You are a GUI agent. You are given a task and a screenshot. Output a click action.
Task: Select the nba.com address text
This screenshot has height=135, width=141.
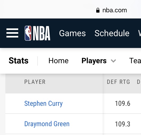coord(115,10)
